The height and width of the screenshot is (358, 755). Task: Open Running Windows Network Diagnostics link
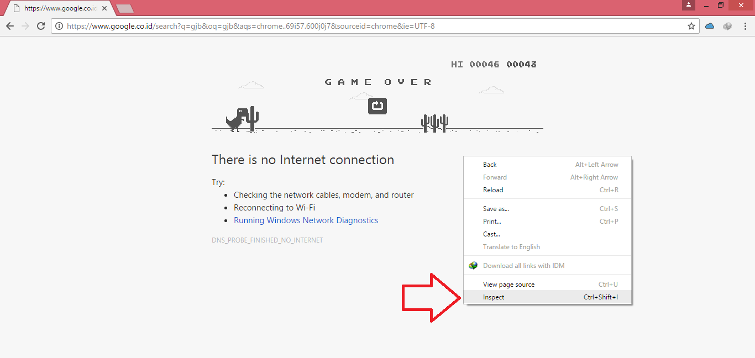click(306, 220)
